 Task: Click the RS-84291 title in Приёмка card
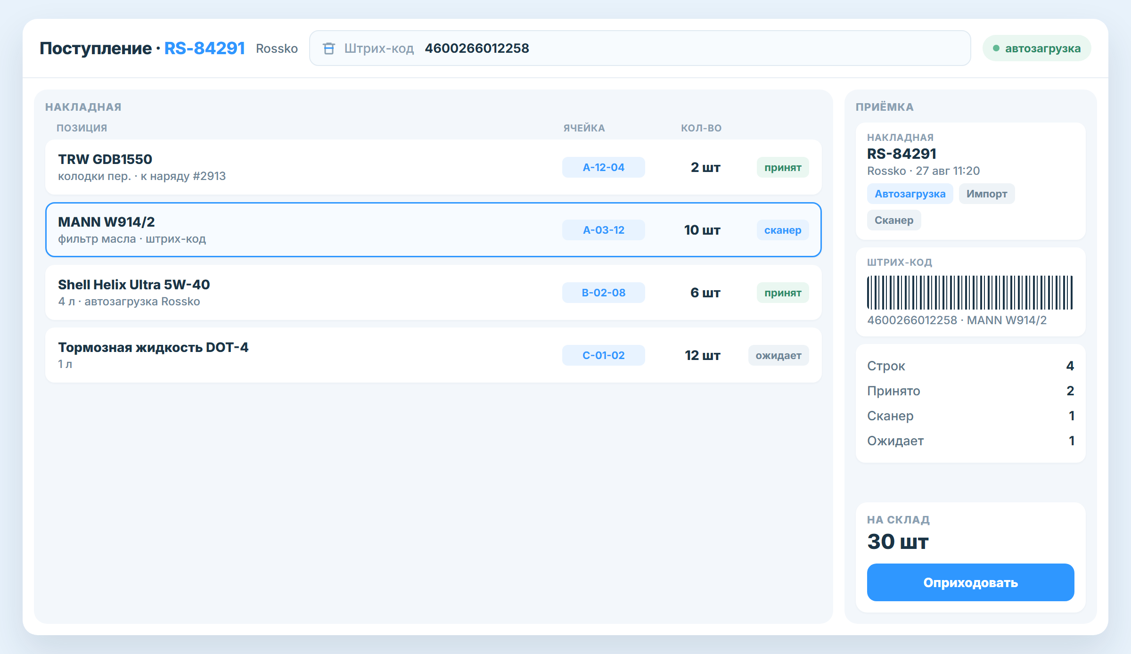pos(902,154)
